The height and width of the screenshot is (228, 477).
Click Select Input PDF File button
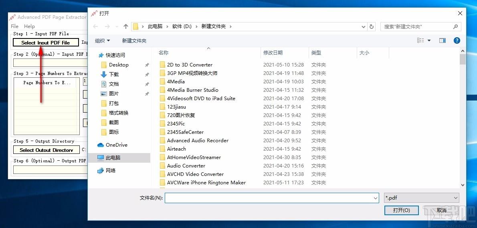pyautogui.click(x=46, y=42)
